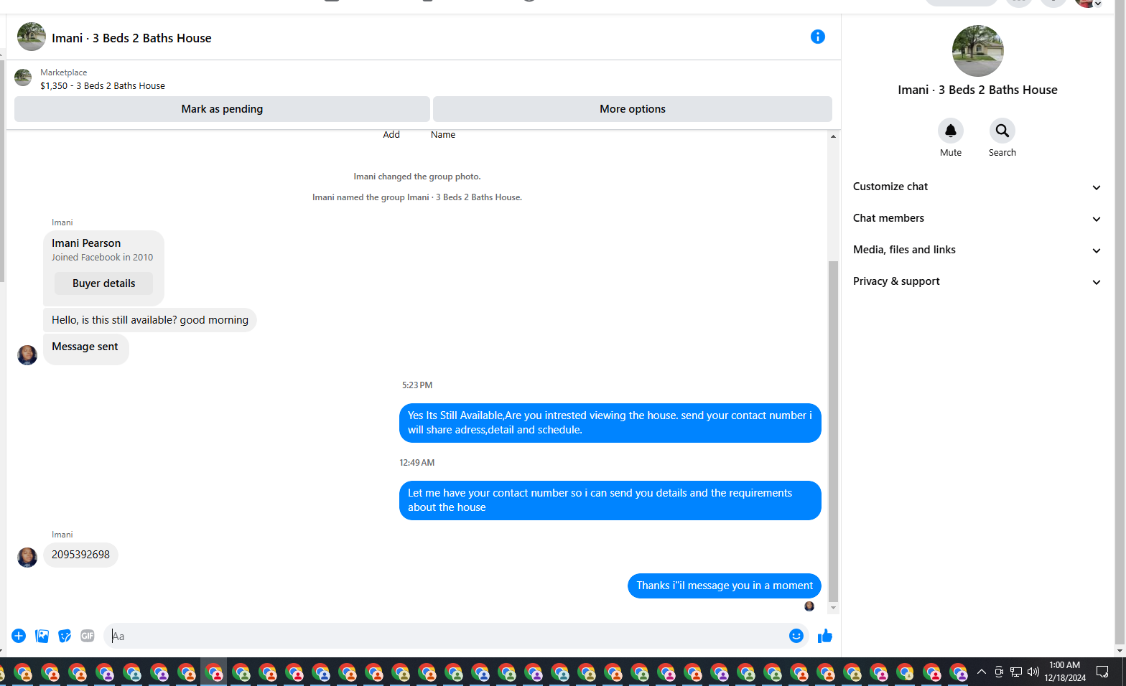Viewport: 1126px width, 686px height.
Task: Search in conversation with magnifier icon
Action: [1002, 131]
